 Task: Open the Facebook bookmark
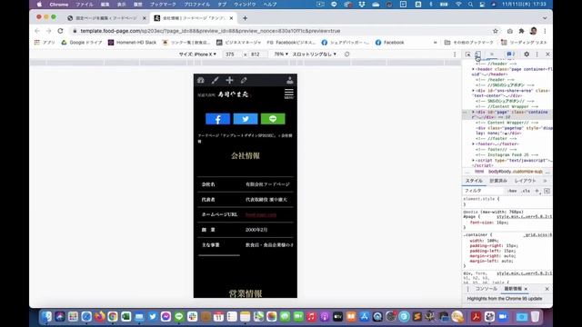pyautogui.click(x=390, y=43)
